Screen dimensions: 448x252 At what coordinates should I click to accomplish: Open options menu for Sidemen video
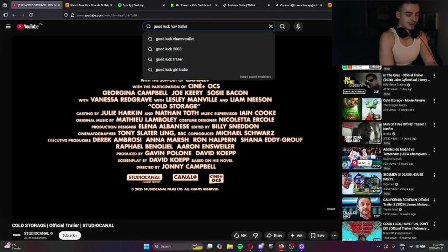point(434,175)
